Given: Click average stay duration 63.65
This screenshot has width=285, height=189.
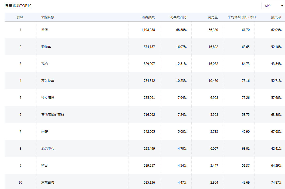Looking at the screenshot, I should (x=246, y=47).
